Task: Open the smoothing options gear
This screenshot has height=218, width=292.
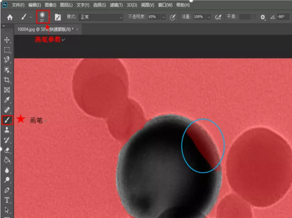Action: (x=263, y=17)
